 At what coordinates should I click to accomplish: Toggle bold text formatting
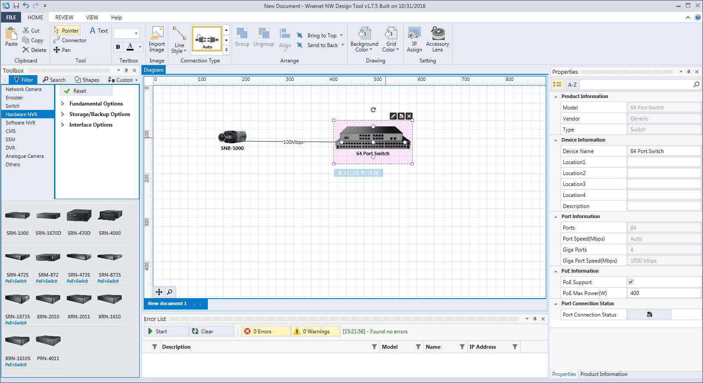pyautogui.click(x=118, y=47)
